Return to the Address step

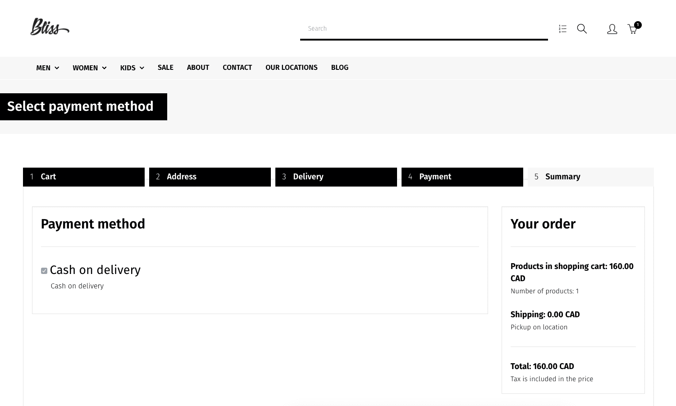click(x=210, y=177)
